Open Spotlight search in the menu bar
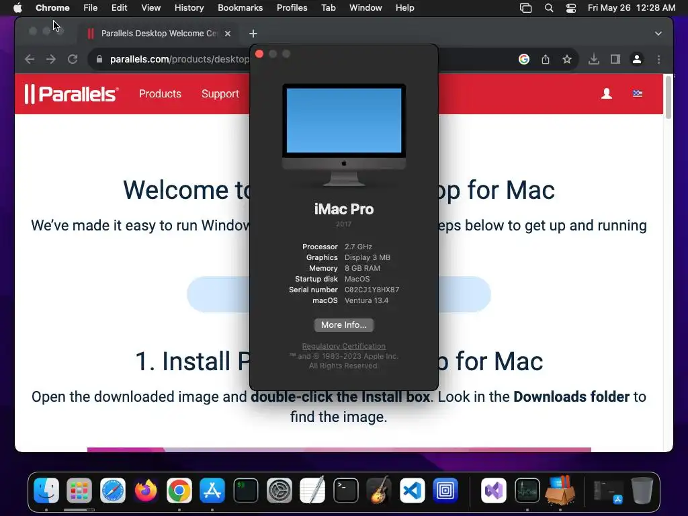This screenshot has width=688, height=516. coord(549,8)
